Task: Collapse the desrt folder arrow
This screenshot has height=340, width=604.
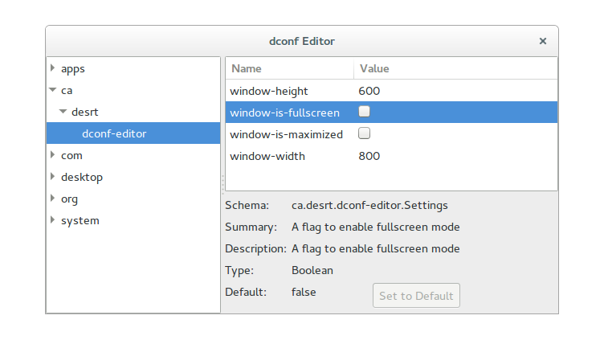Action: (63, 112)
